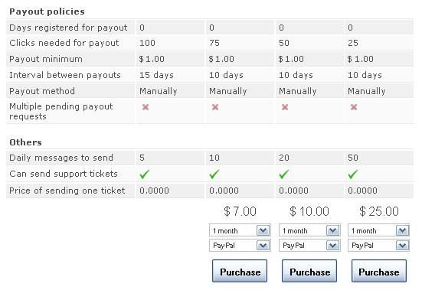
Task: Purchase the $7.00 membership plan
Action: pos(240,271)
